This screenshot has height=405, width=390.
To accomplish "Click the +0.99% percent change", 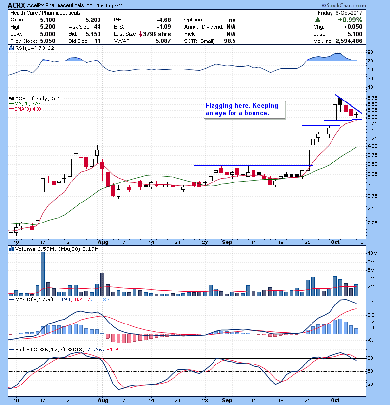I will [350, 20].
